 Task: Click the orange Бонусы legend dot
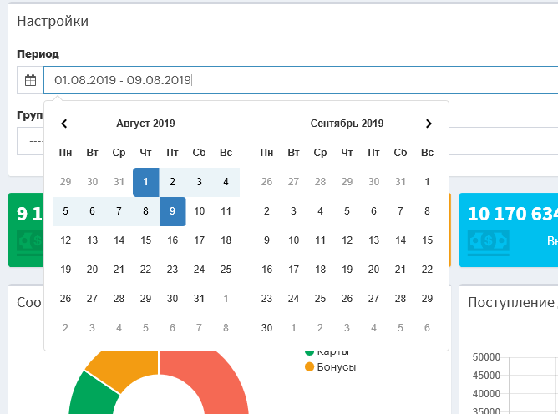point(310,367)
